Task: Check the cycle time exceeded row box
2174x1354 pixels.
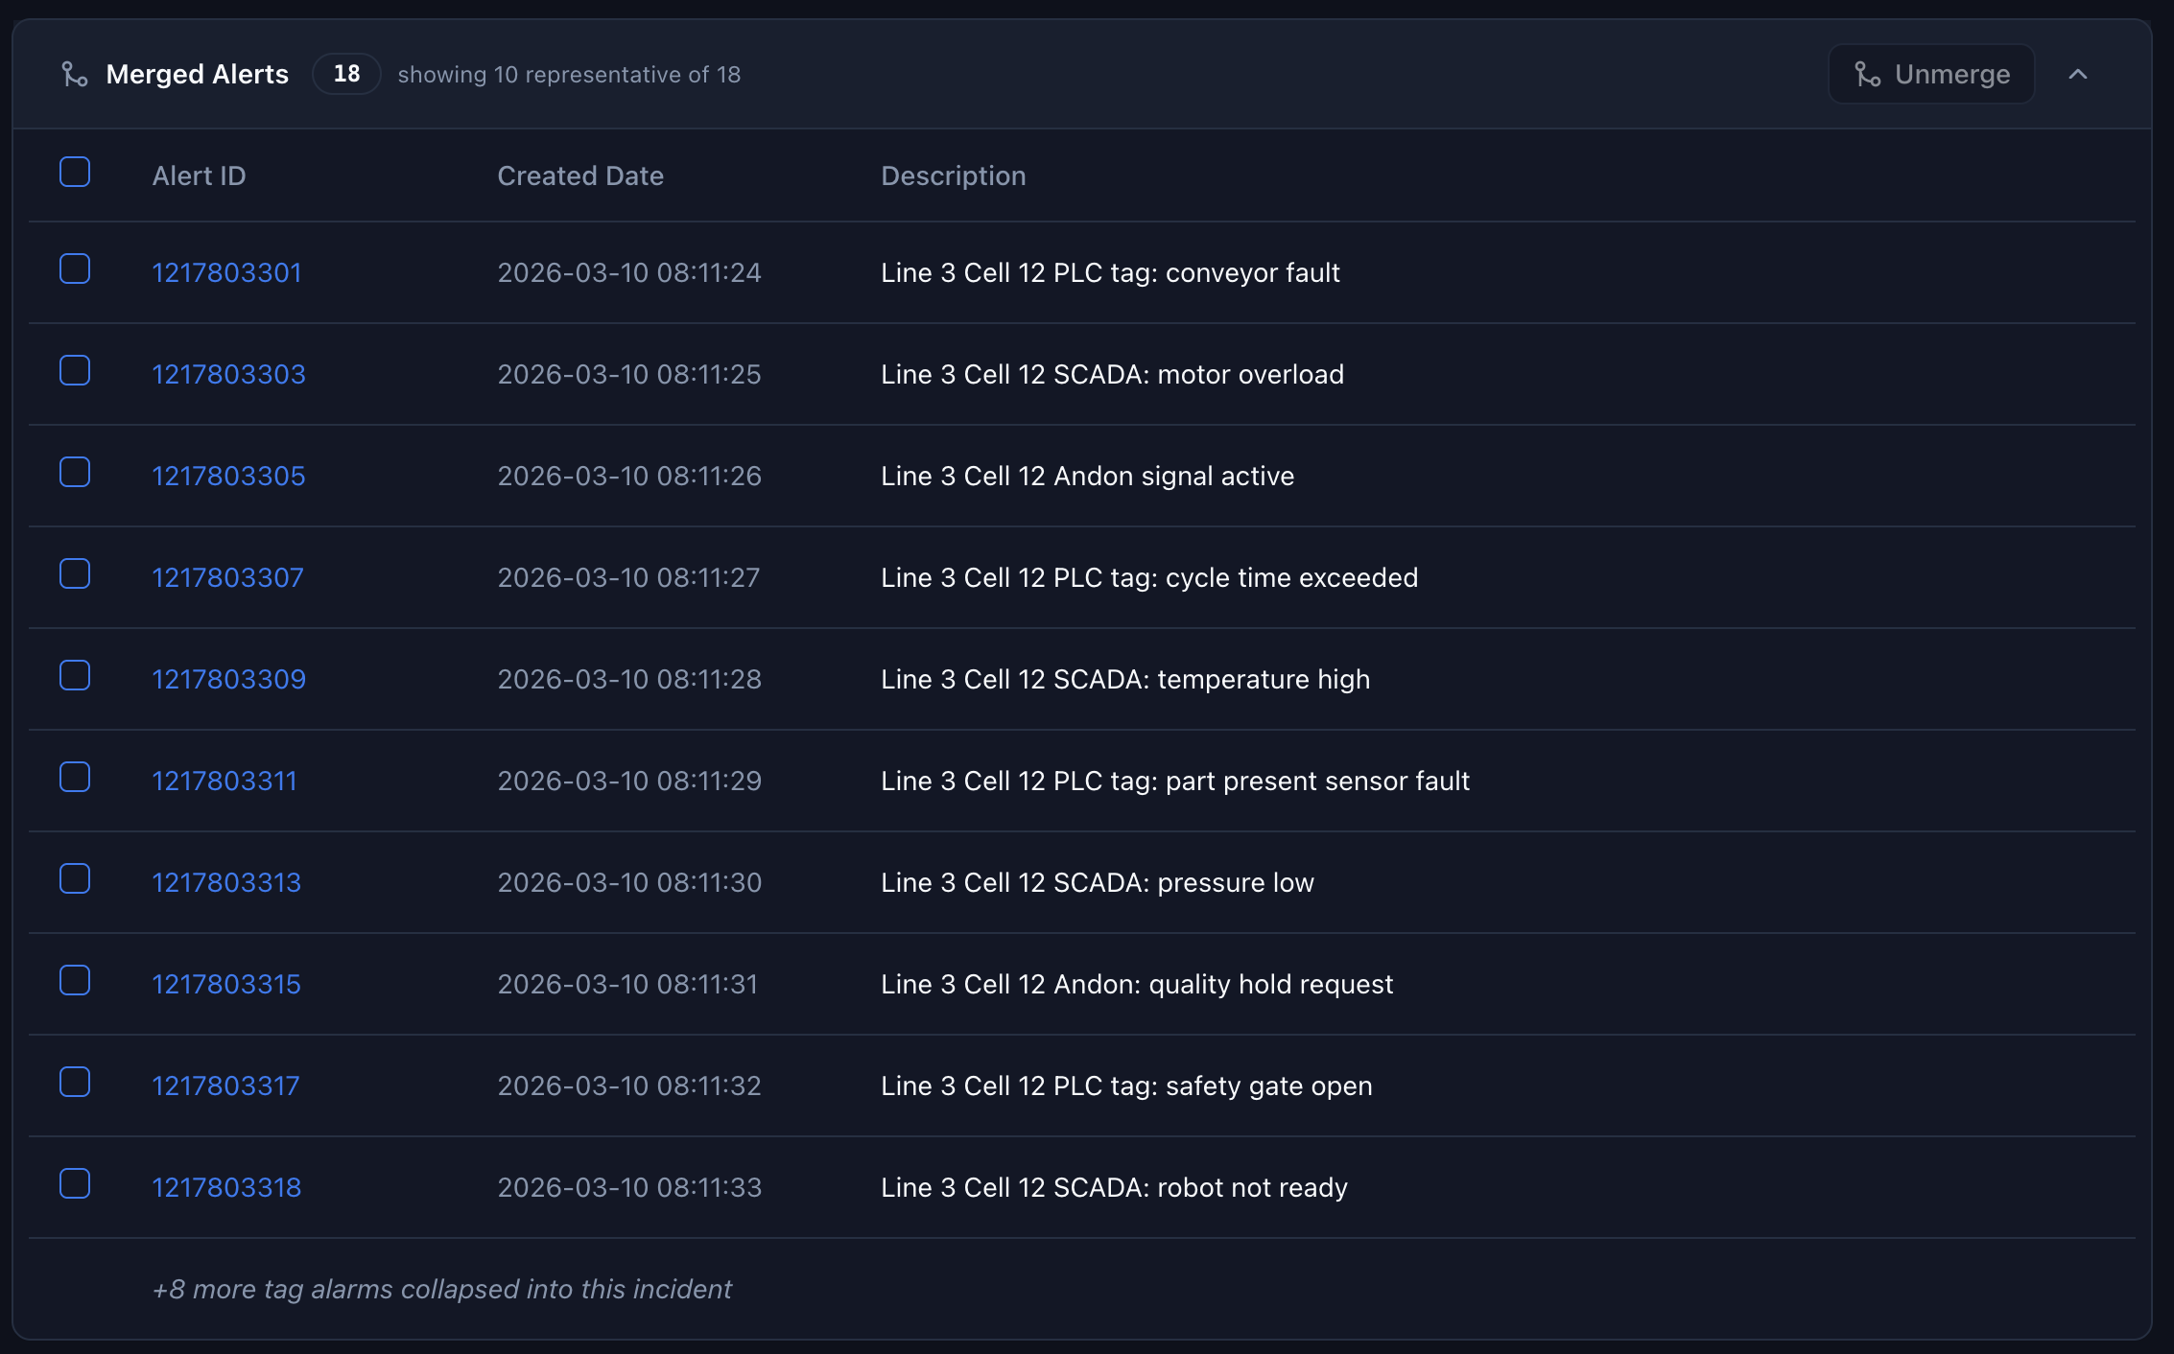Action: click(x=75, y=574)
